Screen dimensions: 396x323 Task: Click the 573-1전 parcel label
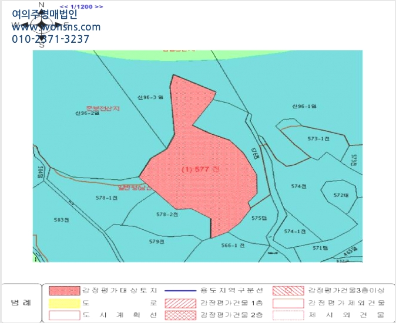318,138
